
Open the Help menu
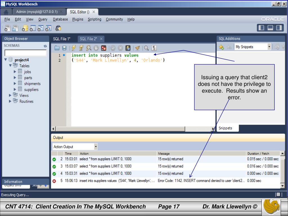131,19
